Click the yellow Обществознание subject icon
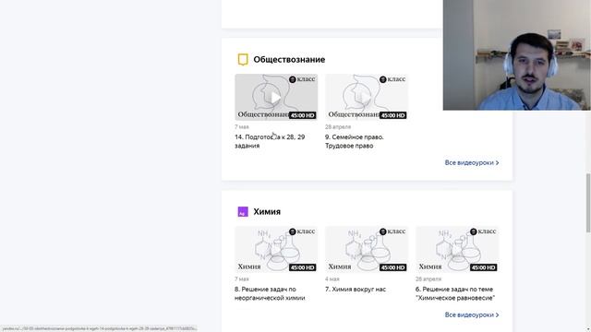Viewport: 591px width, 332px height. point(243,59)
